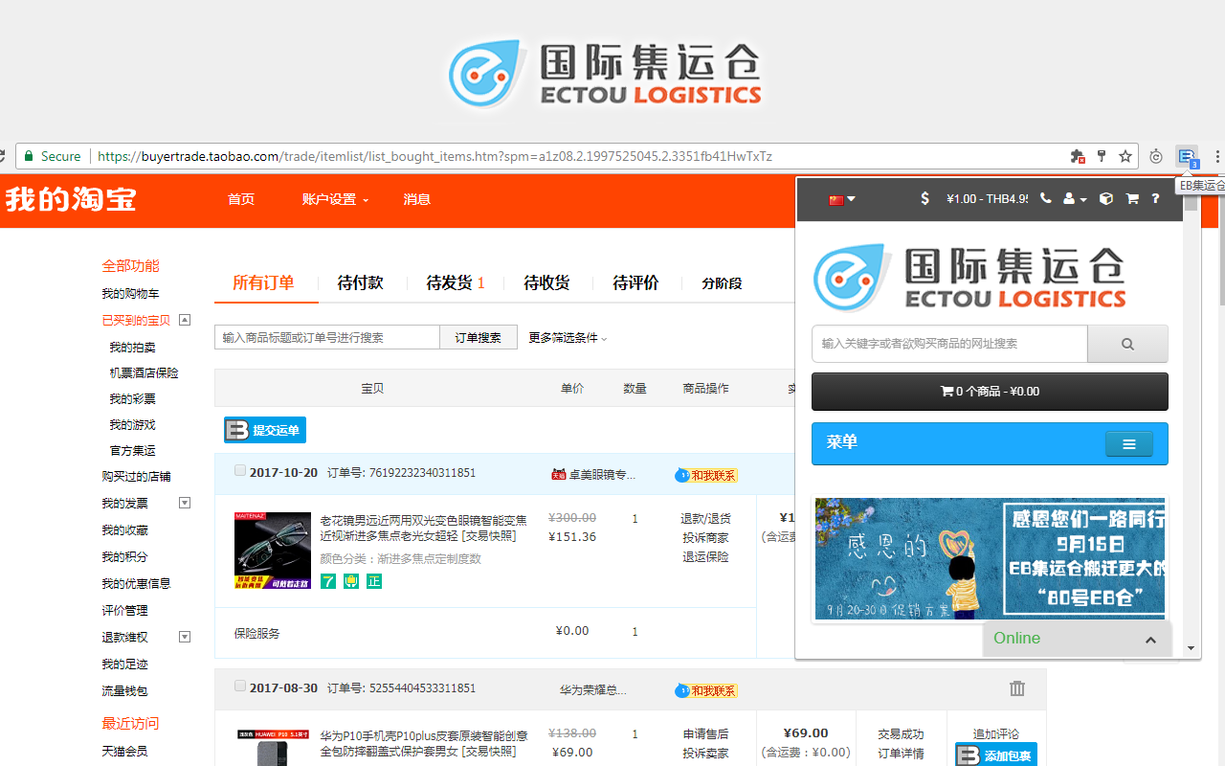This screenshot has width=1225, height=766.
Task: Click the popup search magnifier button
Action: click(1127, 344)
